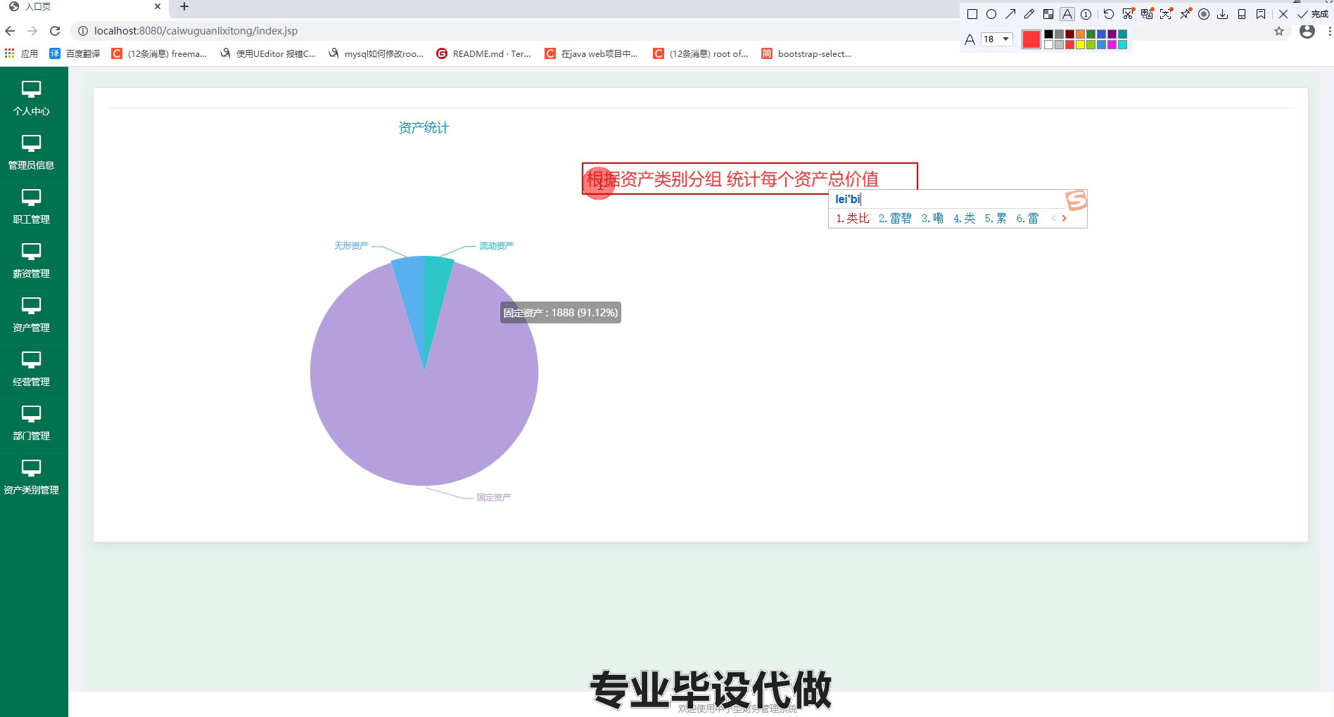Open bootstrap-select bookmark
The width and height of the screenshot is (1334, 717).
806,53
